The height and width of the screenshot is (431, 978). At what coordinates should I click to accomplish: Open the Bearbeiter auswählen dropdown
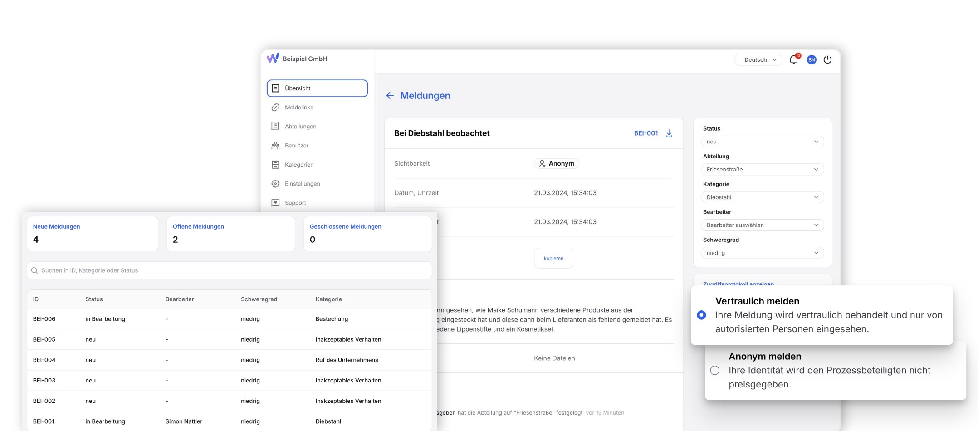[x=762, y=225]
